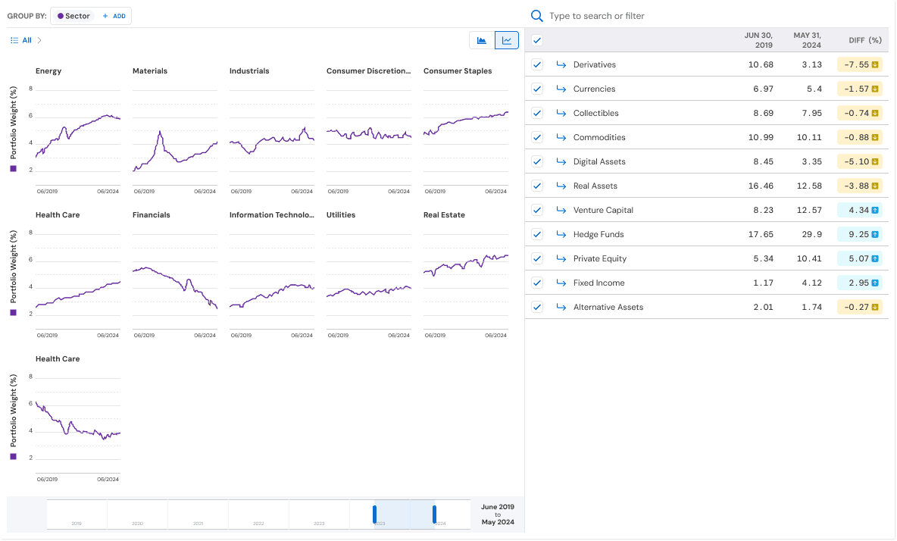Image resolution: width=897 pixels, height=541 pixels.
Task: Click the Digital Assets down-arrow diff icon
Action: click(875, 162)
